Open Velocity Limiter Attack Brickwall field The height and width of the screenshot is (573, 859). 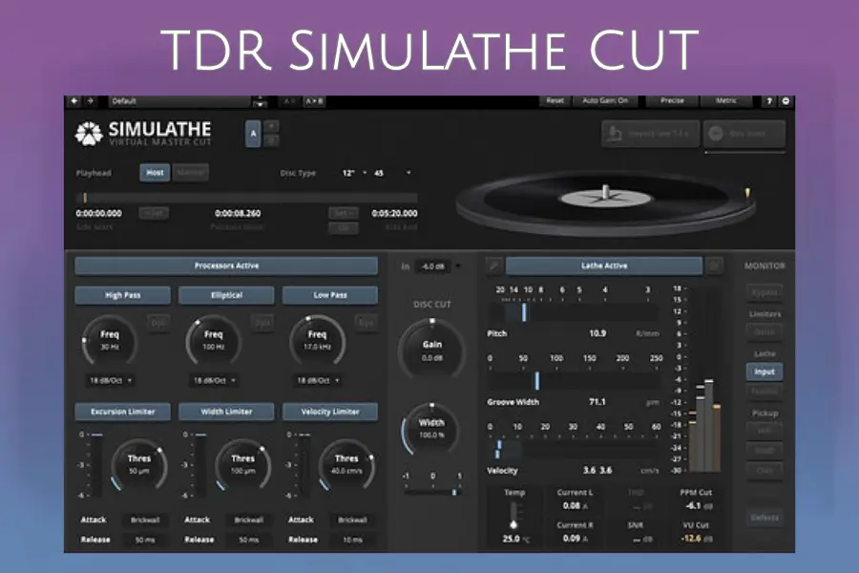point(352,520)
